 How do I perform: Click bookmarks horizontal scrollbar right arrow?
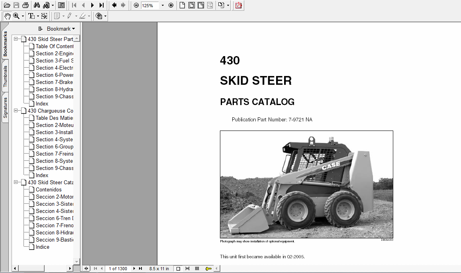tap(70, 268)
